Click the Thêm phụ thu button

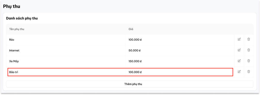pyautogui.click(x=130, y=84)
